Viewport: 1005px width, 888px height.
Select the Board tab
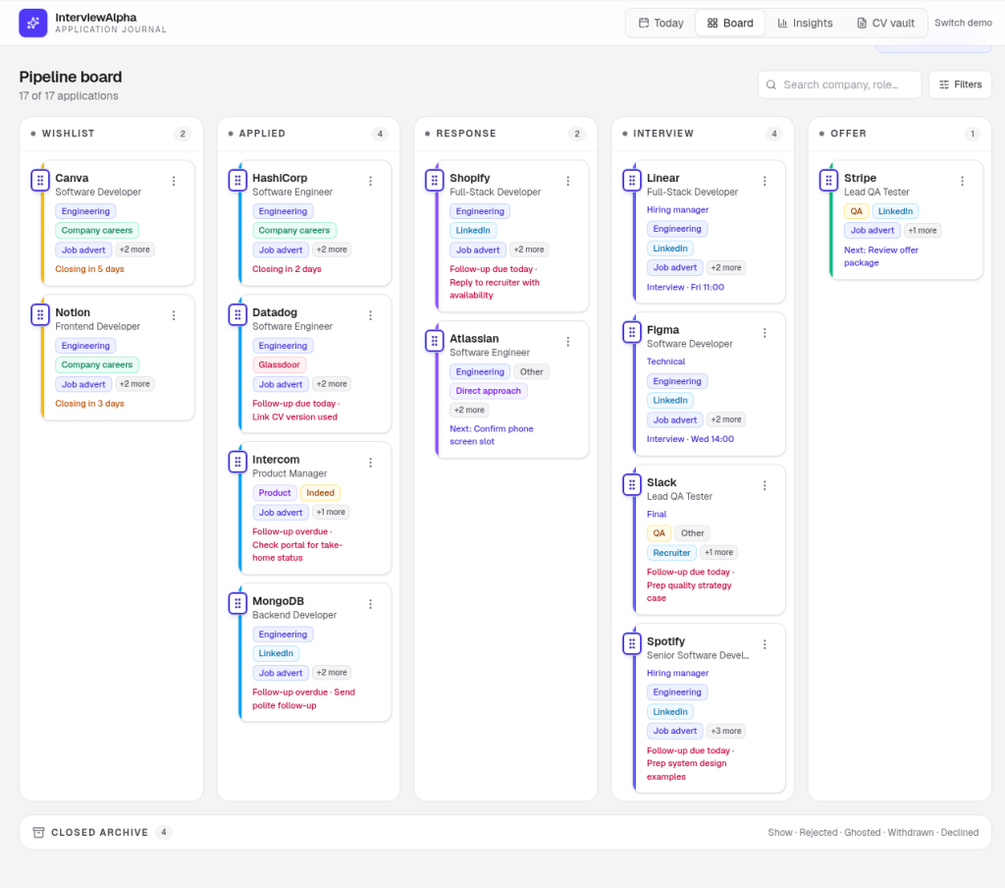click(x=730, y=24)
